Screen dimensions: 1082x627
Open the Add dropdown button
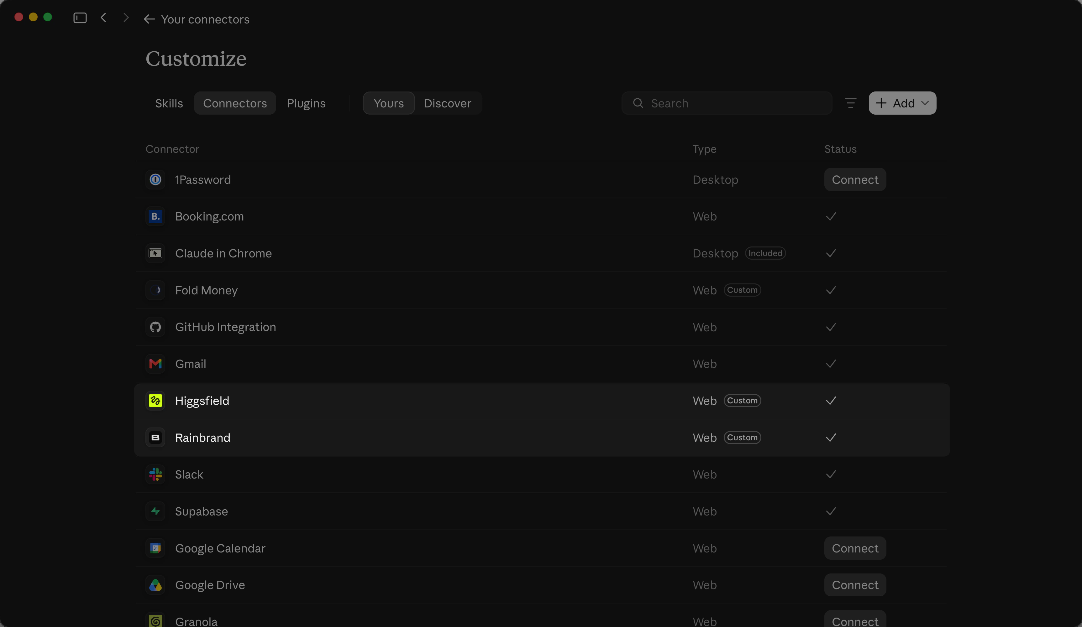click(902, 103)
